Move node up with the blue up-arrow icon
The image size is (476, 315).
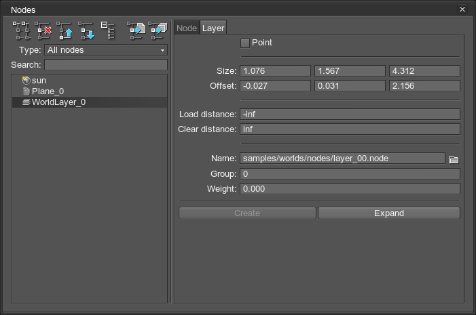(x=66, y=30)
